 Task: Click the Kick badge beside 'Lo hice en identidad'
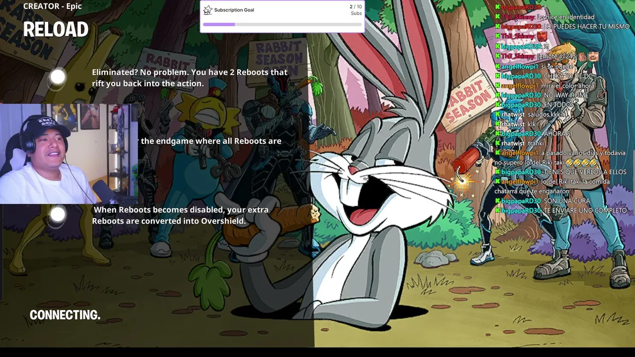[498, 17]
